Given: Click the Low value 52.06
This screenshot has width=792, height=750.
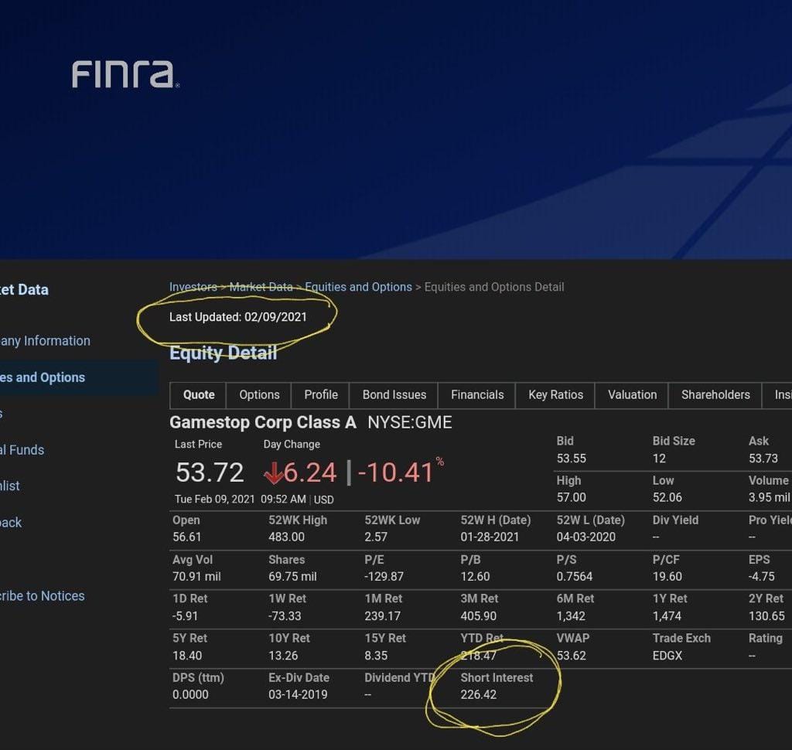Looking at the screenshot, I should (667, 497).
